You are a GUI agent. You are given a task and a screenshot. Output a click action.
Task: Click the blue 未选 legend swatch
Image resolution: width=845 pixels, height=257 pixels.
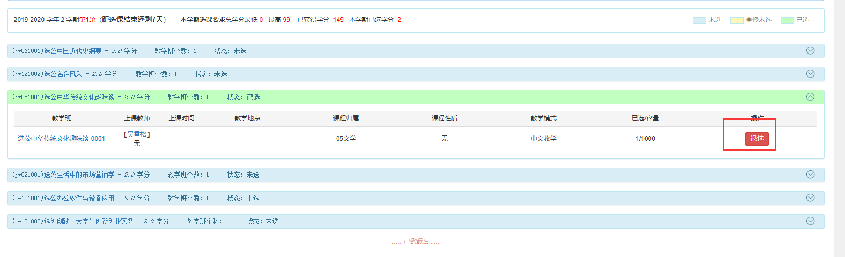click(x=699, y=20)
